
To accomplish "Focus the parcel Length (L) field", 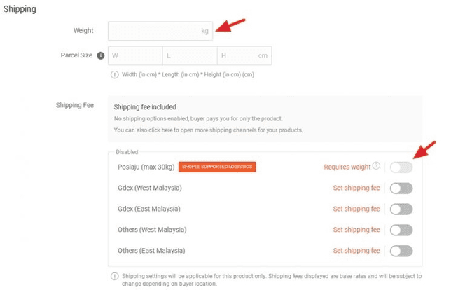I will [x=190, y=56].
